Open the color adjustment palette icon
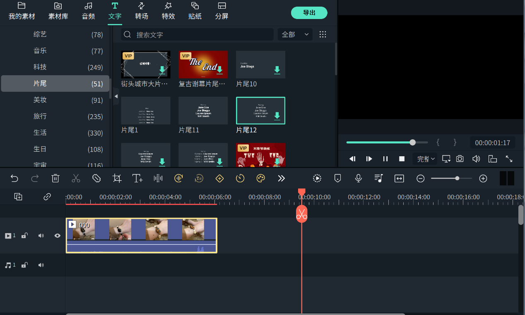 click(260, 178)
